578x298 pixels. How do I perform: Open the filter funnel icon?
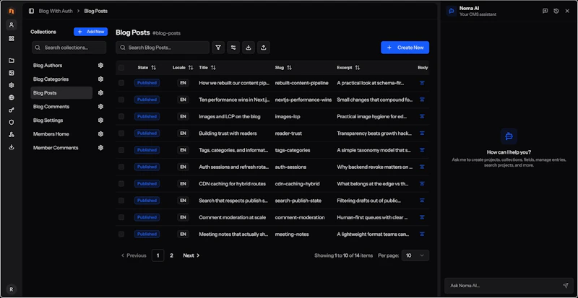click(218, 48)
